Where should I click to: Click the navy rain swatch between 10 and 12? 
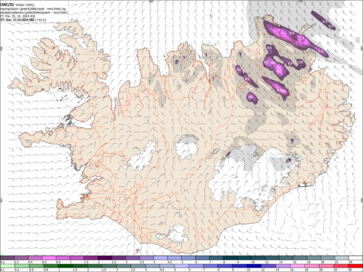[x=254, y=266]
